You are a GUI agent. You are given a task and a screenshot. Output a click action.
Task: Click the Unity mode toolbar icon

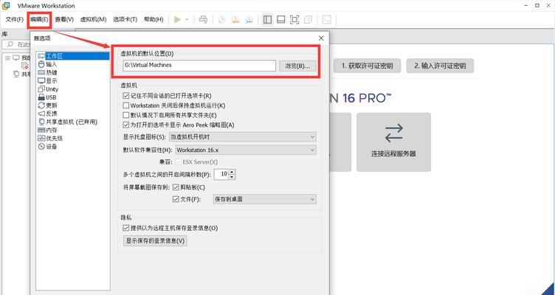coord(308,19)
